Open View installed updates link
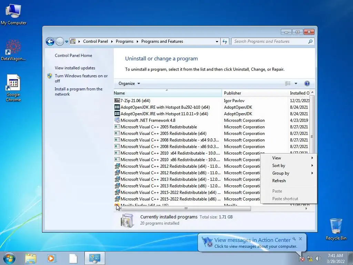The height and width of the screenshot is (265, 353). tap(75, 68)
